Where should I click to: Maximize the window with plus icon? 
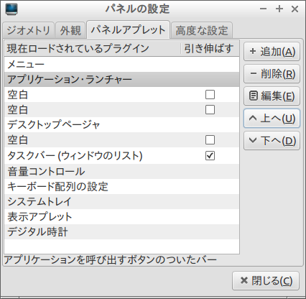(x=279, y=9)
